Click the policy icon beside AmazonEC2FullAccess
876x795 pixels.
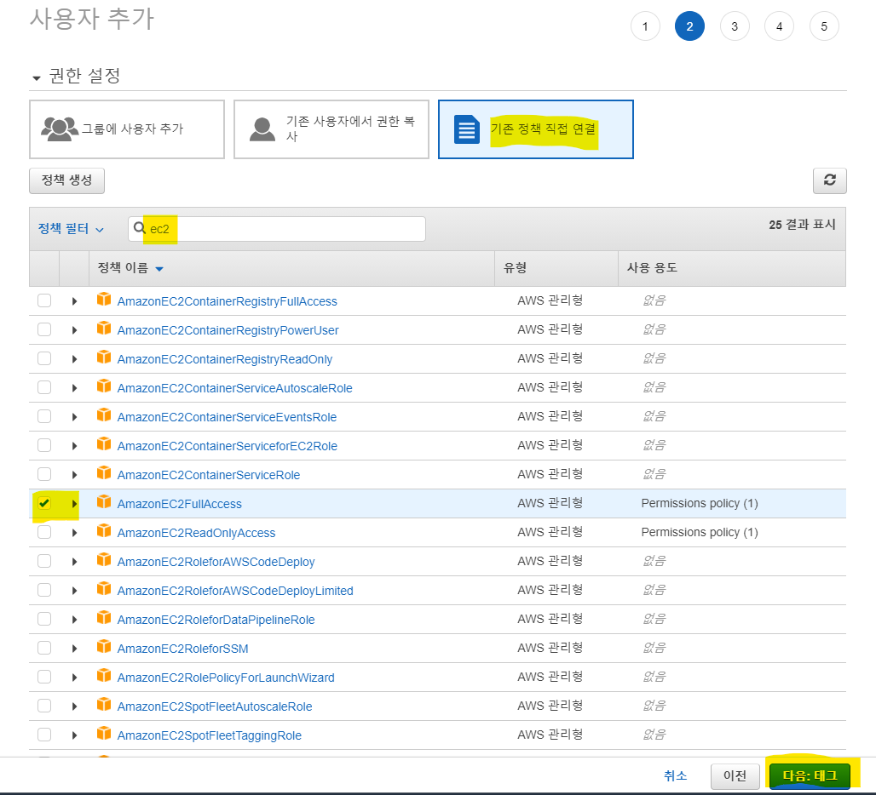point(104,503)
